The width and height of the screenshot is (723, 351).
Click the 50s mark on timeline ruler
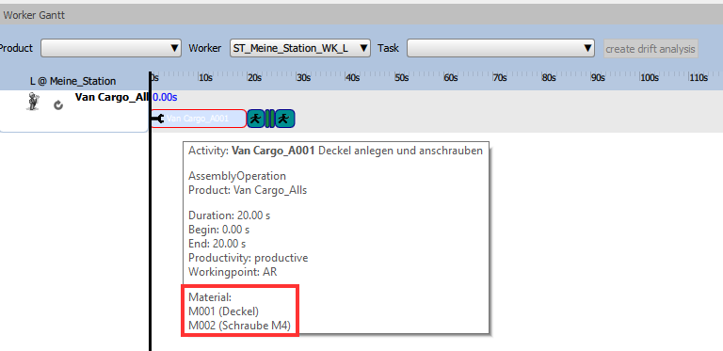(402, 78)
